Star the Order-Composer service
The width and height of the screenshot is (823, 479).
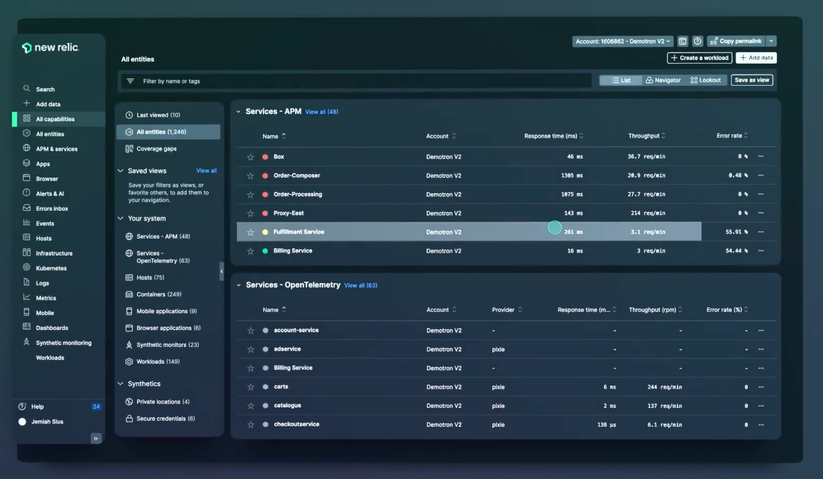[x=250, y=175]
